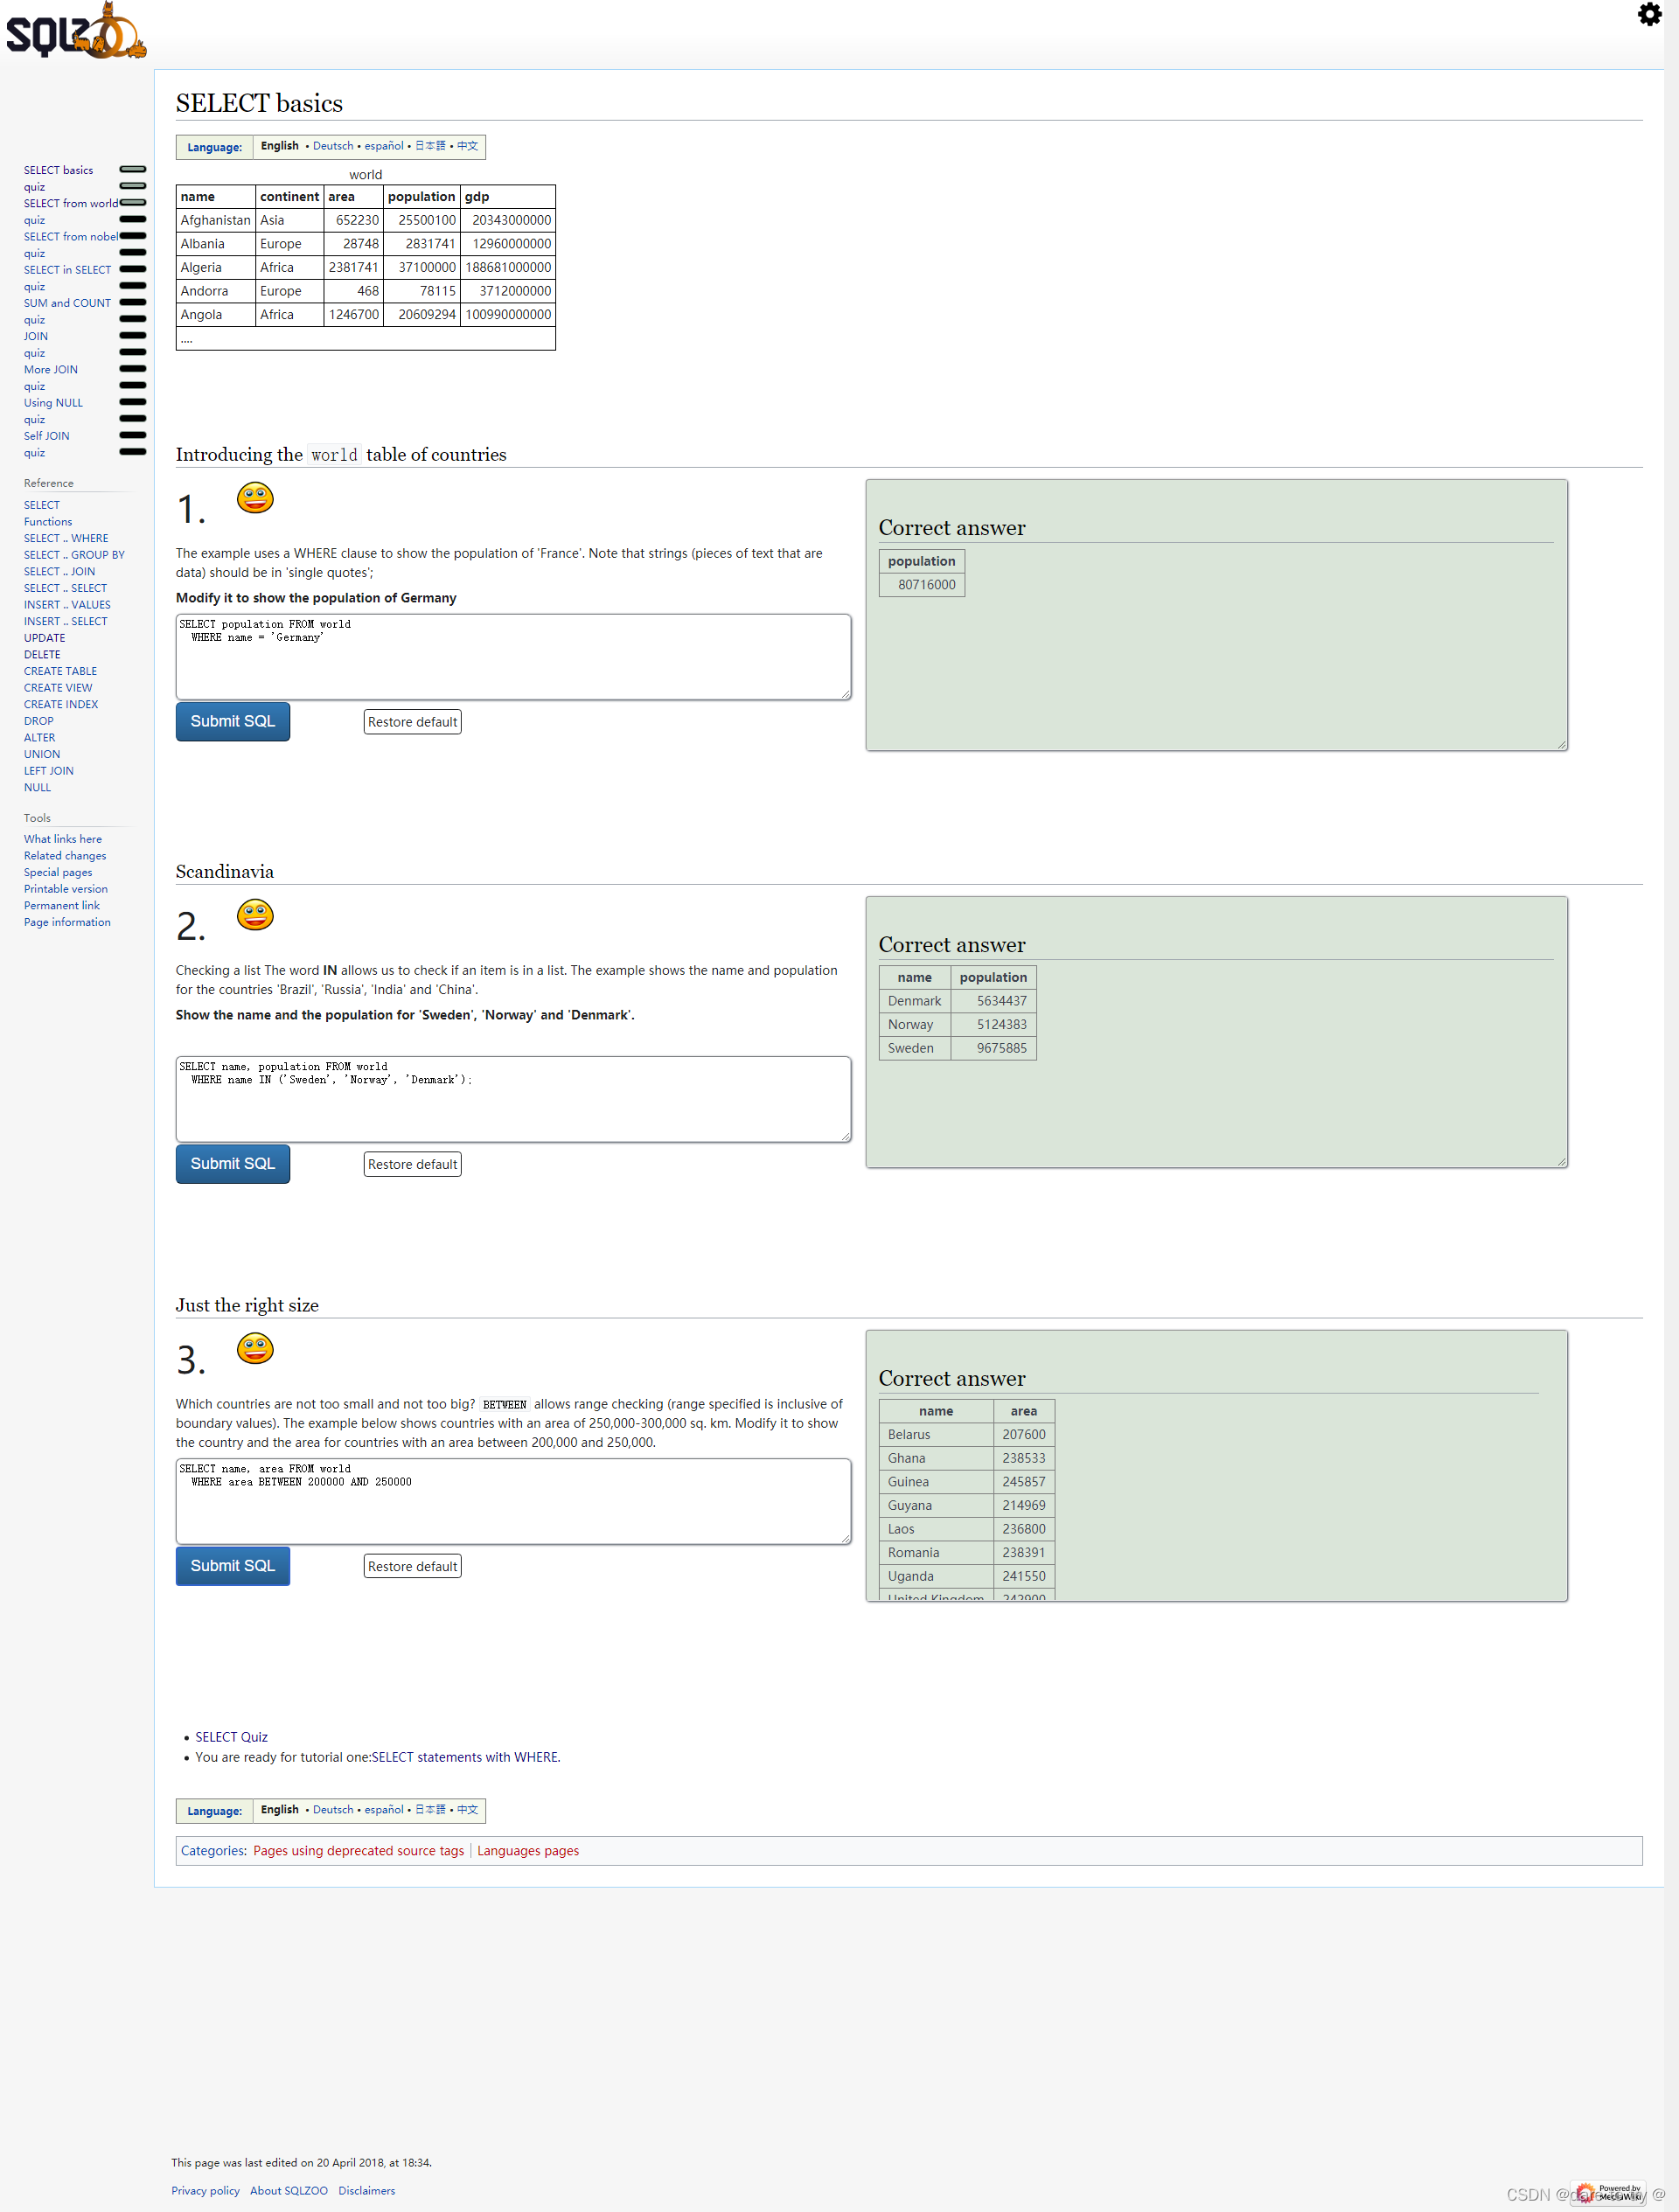Viewport: 1679px width, 2212px height.
Task: Select English language toggle
Action: [x=277, y=144]
